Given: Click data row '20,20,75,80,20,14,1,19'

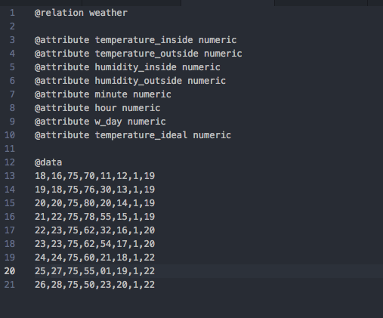Looking at the screenshot, I should point(94,203).
